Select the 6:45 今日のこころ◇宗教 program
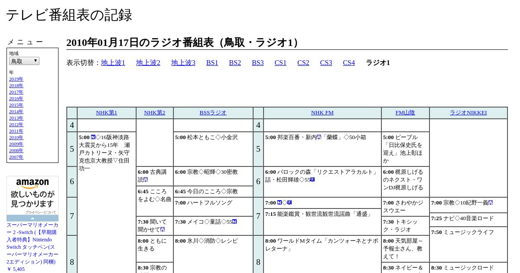This screenshot has width=520, height=273. (213, 192)
